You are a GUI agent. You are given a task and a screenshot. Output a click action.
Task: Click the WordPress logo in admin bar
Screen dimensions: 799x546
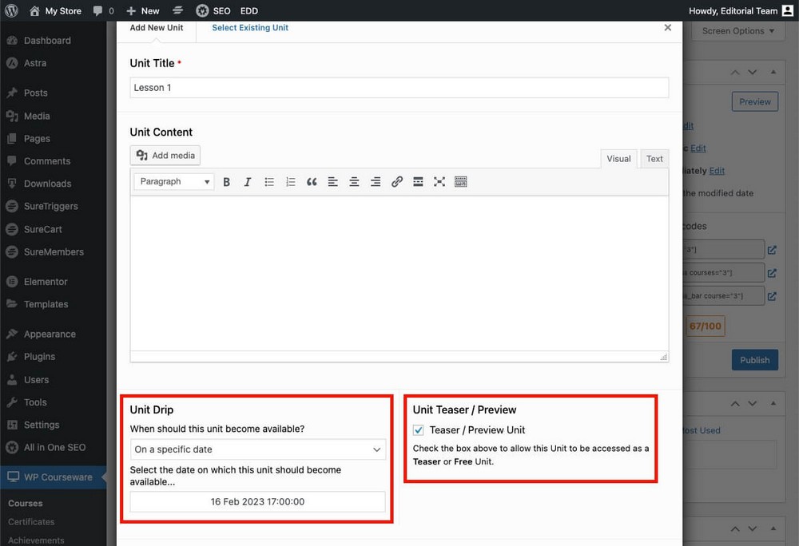(11, 10)
